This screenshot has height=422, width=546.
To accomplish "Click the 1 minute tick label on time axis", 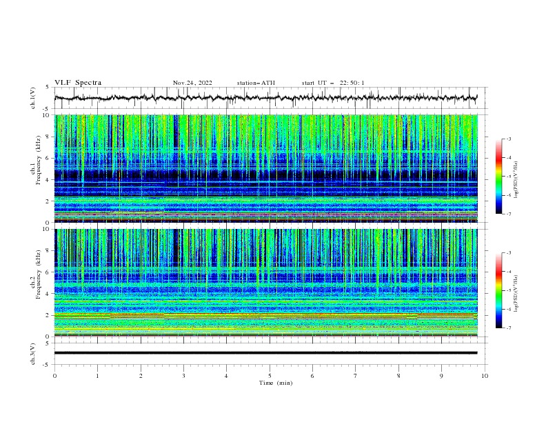I will [x=97, y=376].
